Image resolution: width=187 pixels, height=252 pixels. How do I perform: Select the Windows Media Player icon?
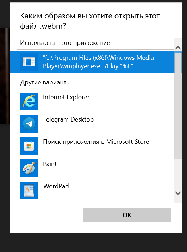(x=29, y=62)
